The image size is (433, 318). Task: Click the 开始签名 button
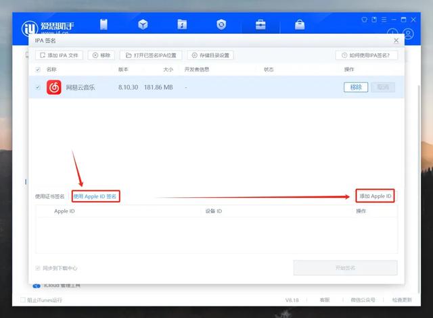[346, 267]
